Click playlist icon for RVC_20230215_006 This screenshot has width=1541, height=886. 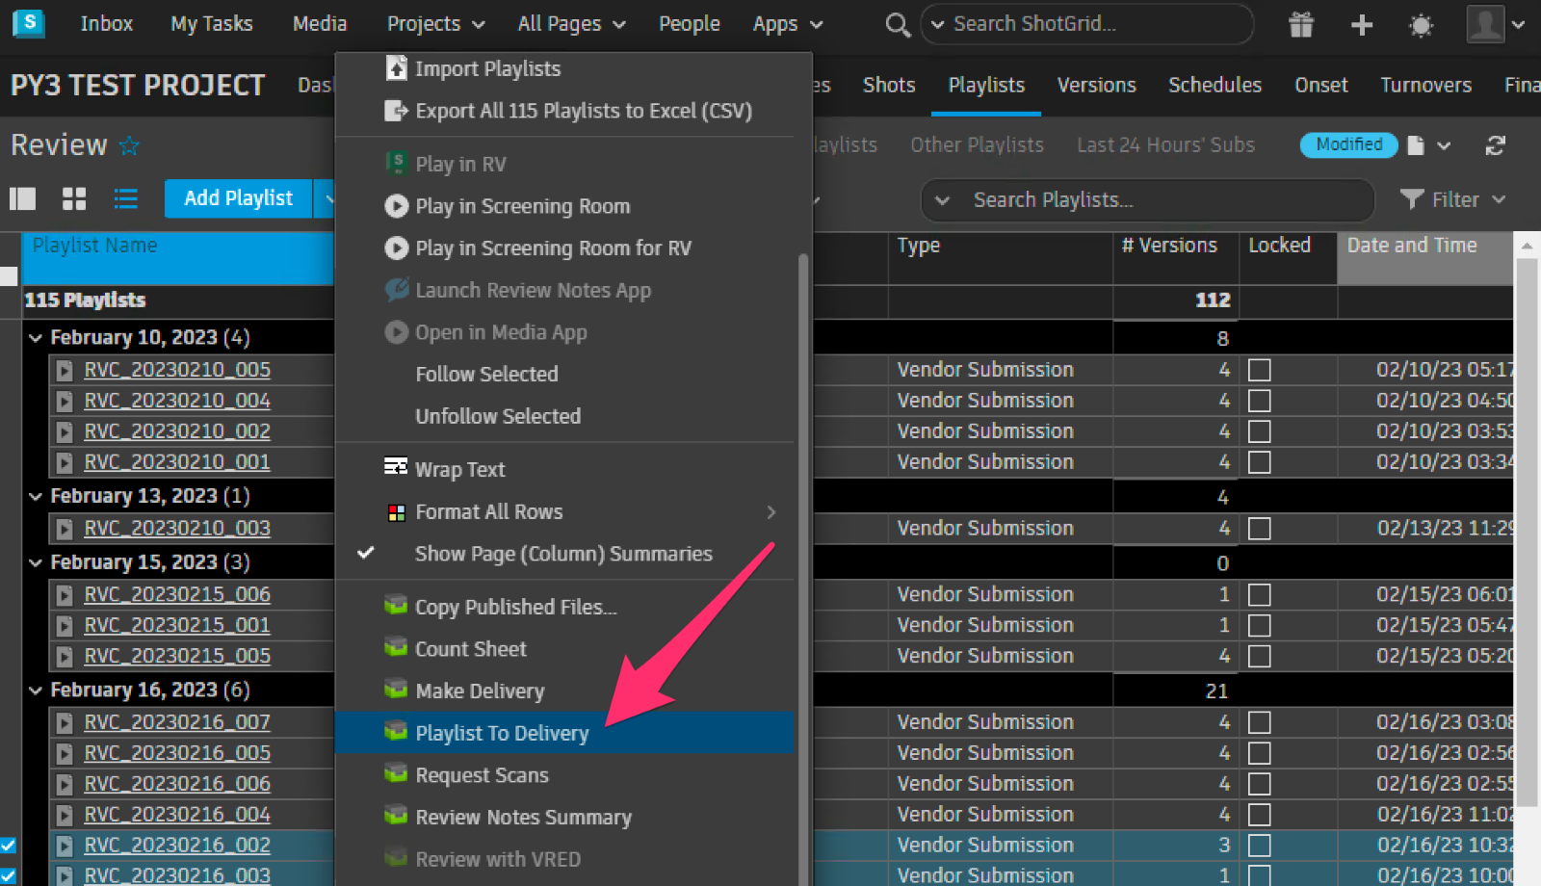[x=65, y=595]
